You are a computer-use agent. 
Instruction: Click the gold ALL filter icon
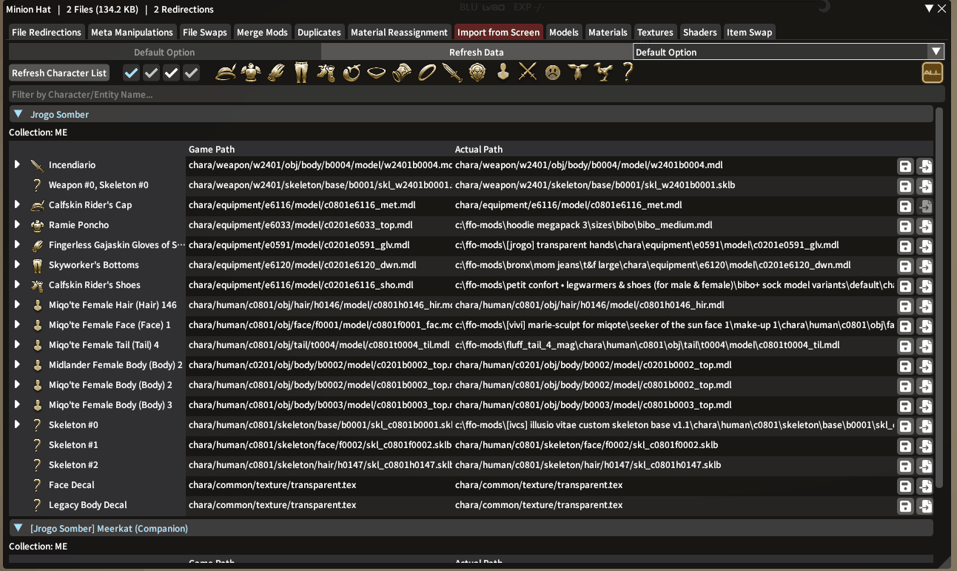[933, 73]
